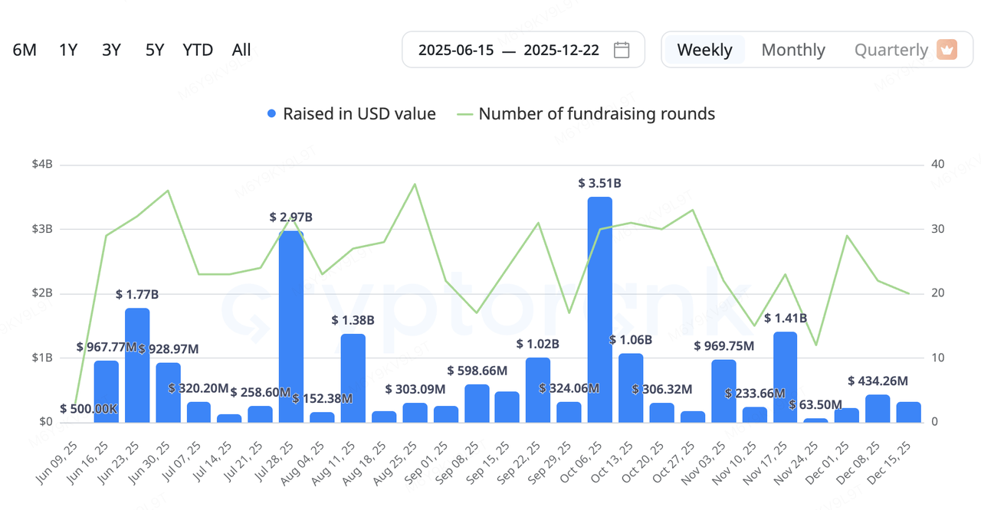Select the 1Y time range
The height and width of the screenshot is (510, 981).
pyautogui.click(x=68, y=50)
